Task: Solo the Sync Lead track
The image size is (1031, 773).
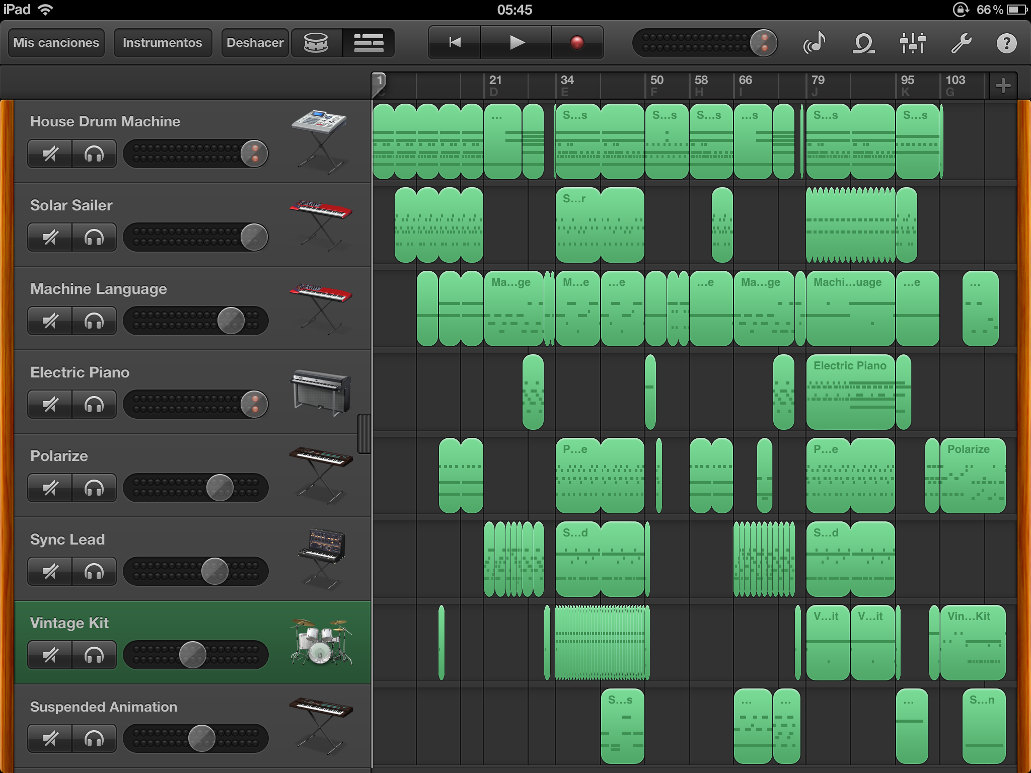Action: click(94, 571)
